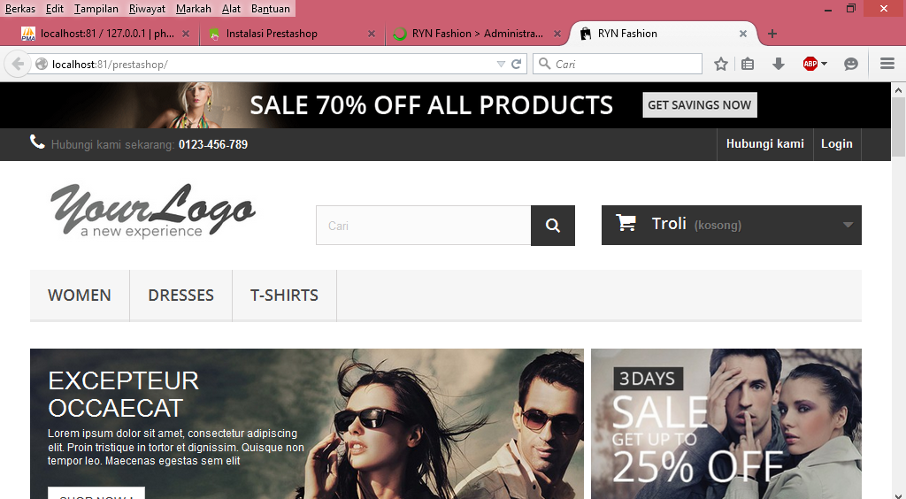Open a new tab with the plus icon
The width and height of the screenshot is (906, 499).
point(772,34)
